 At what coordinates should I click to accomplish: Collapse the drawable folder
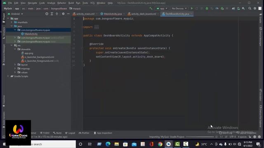[x=15, y=49]
